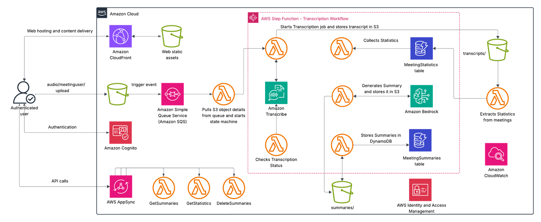Select the Stores Summaries Lambda icon
This screenshot has width=541, height=222.
coord(342,145)
